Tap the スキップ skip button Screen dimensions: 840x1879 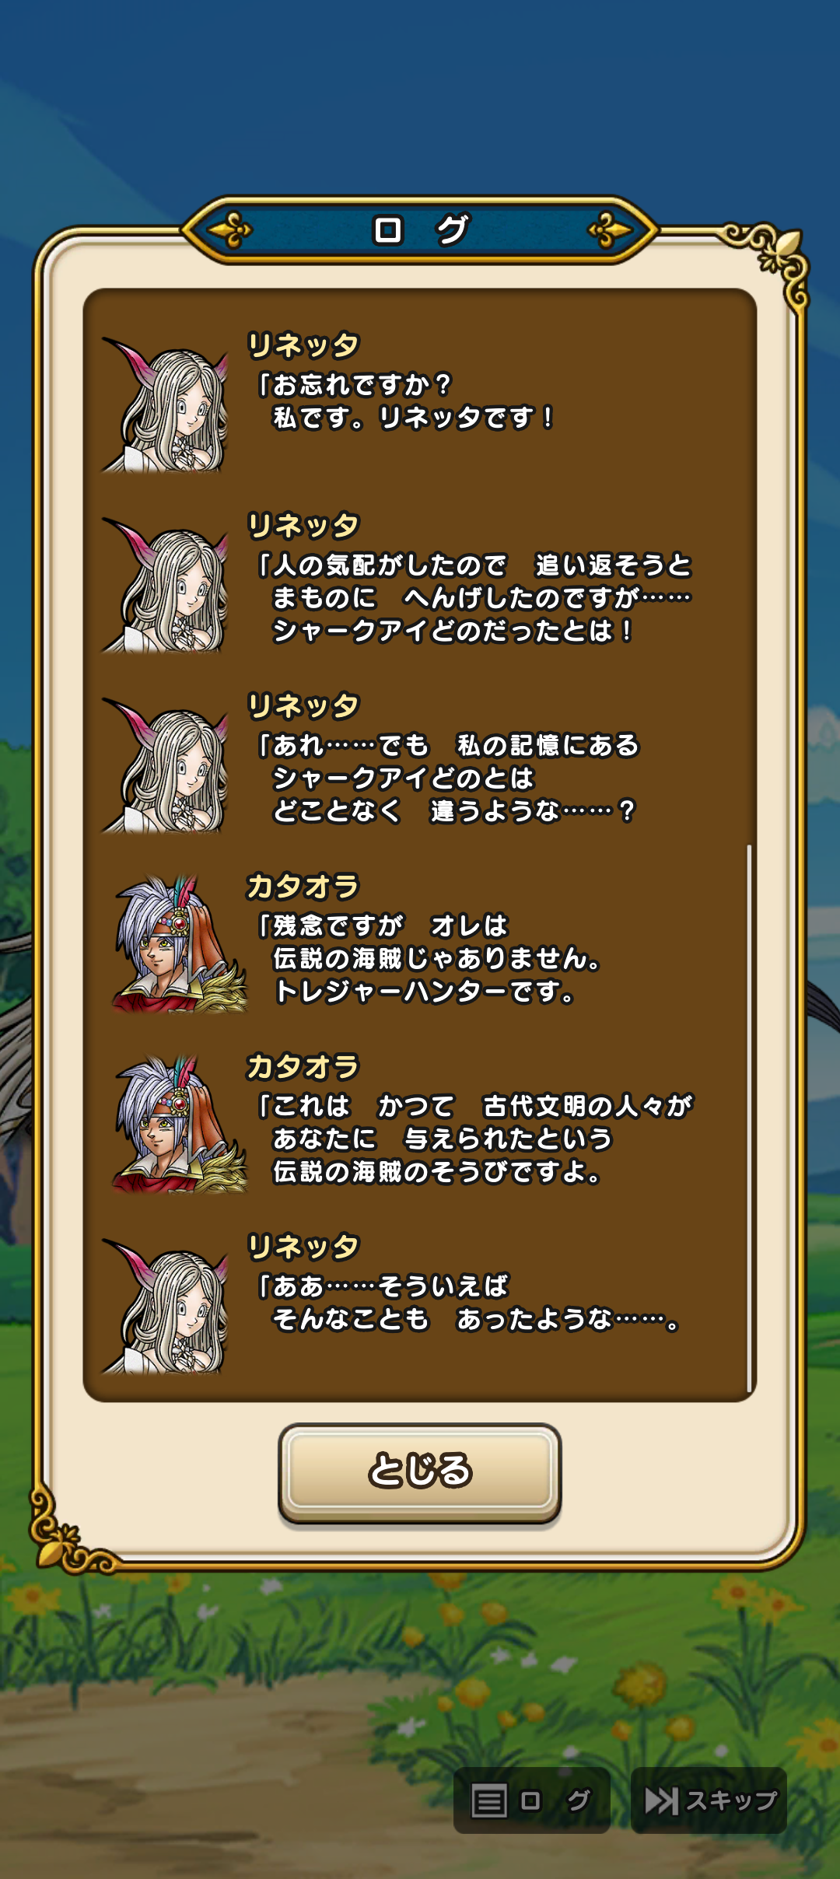pyautogui.click(x=709, y=1800)
